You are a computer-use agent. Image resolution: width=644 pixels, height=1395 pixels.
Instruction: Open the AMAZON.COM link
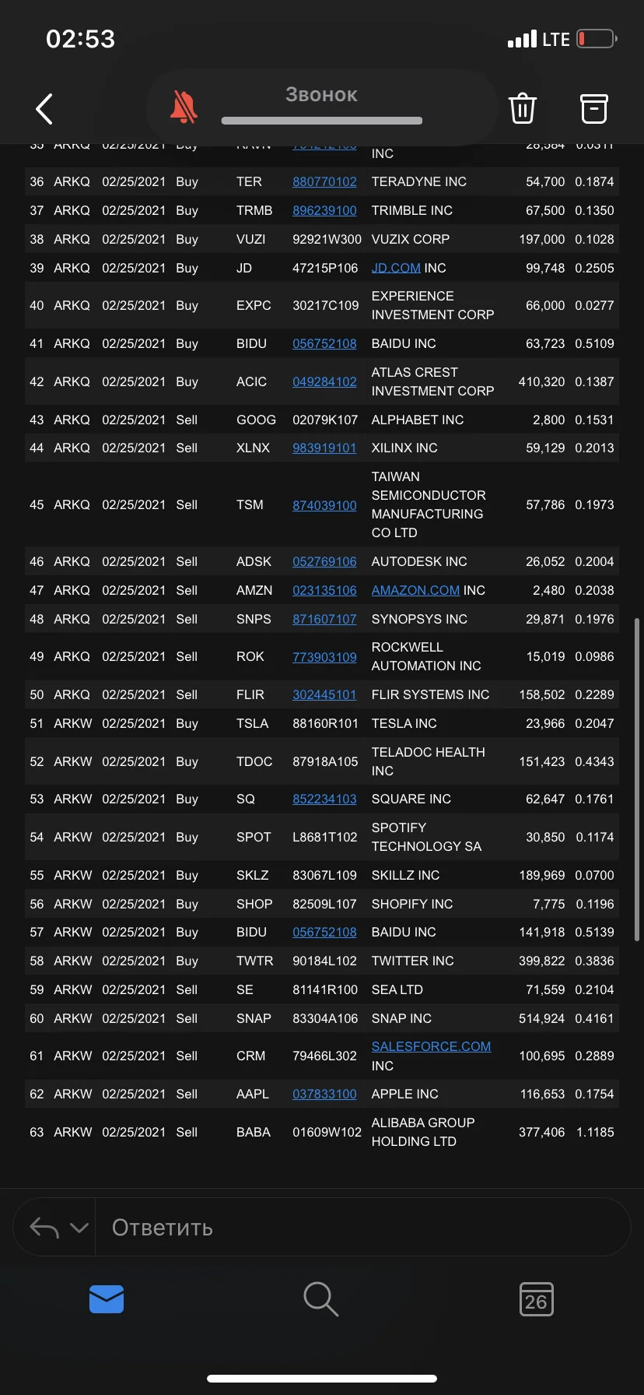(x=415, y=590)
